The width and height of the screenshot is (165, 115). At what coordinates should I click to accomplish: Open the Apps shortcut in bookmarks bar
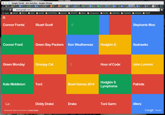6,13
